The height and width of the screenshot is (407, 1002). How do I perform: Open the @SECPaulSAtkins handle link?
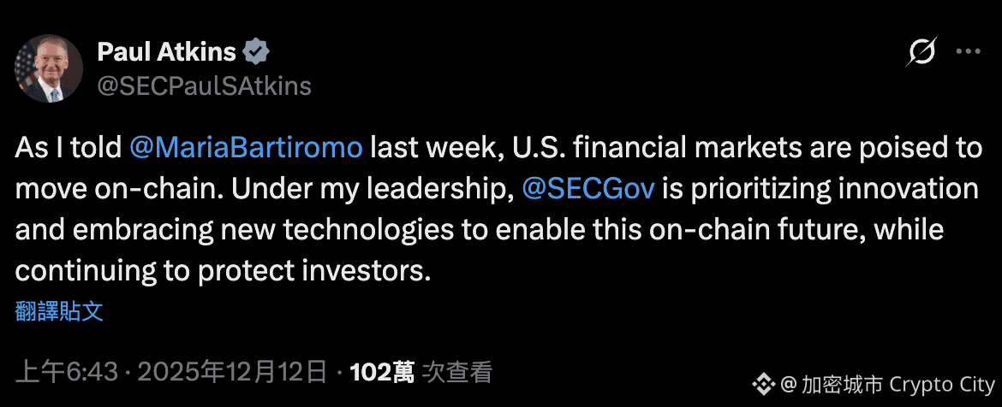click(x=204, y=86)
